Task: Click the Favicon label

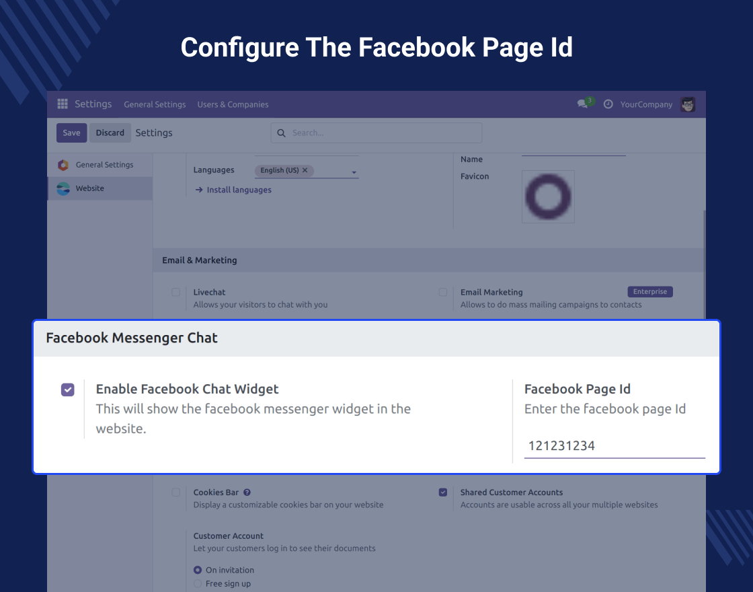Action: tap(475, 176)
